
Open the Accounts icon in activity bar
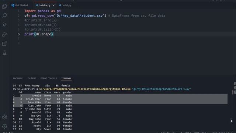(4, 117)
